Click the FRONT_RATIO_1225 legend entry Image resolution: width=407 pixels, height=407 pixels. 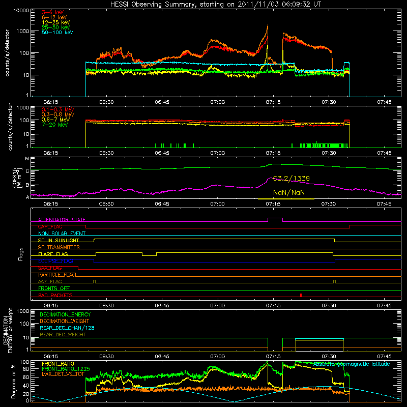[x=66, y=369]
